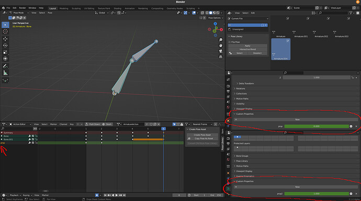Select the Scale tool
This screenshot has width=361, height=201.
5,52
